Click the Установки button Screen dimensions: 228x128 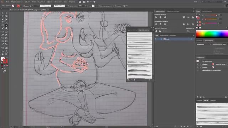tap(118, 6)
